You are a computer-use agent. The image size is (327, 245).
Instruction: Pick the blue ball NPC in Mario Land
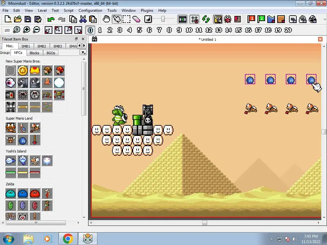(23, 140)
